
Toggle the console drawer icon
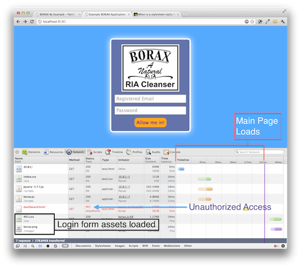[25, 246]
